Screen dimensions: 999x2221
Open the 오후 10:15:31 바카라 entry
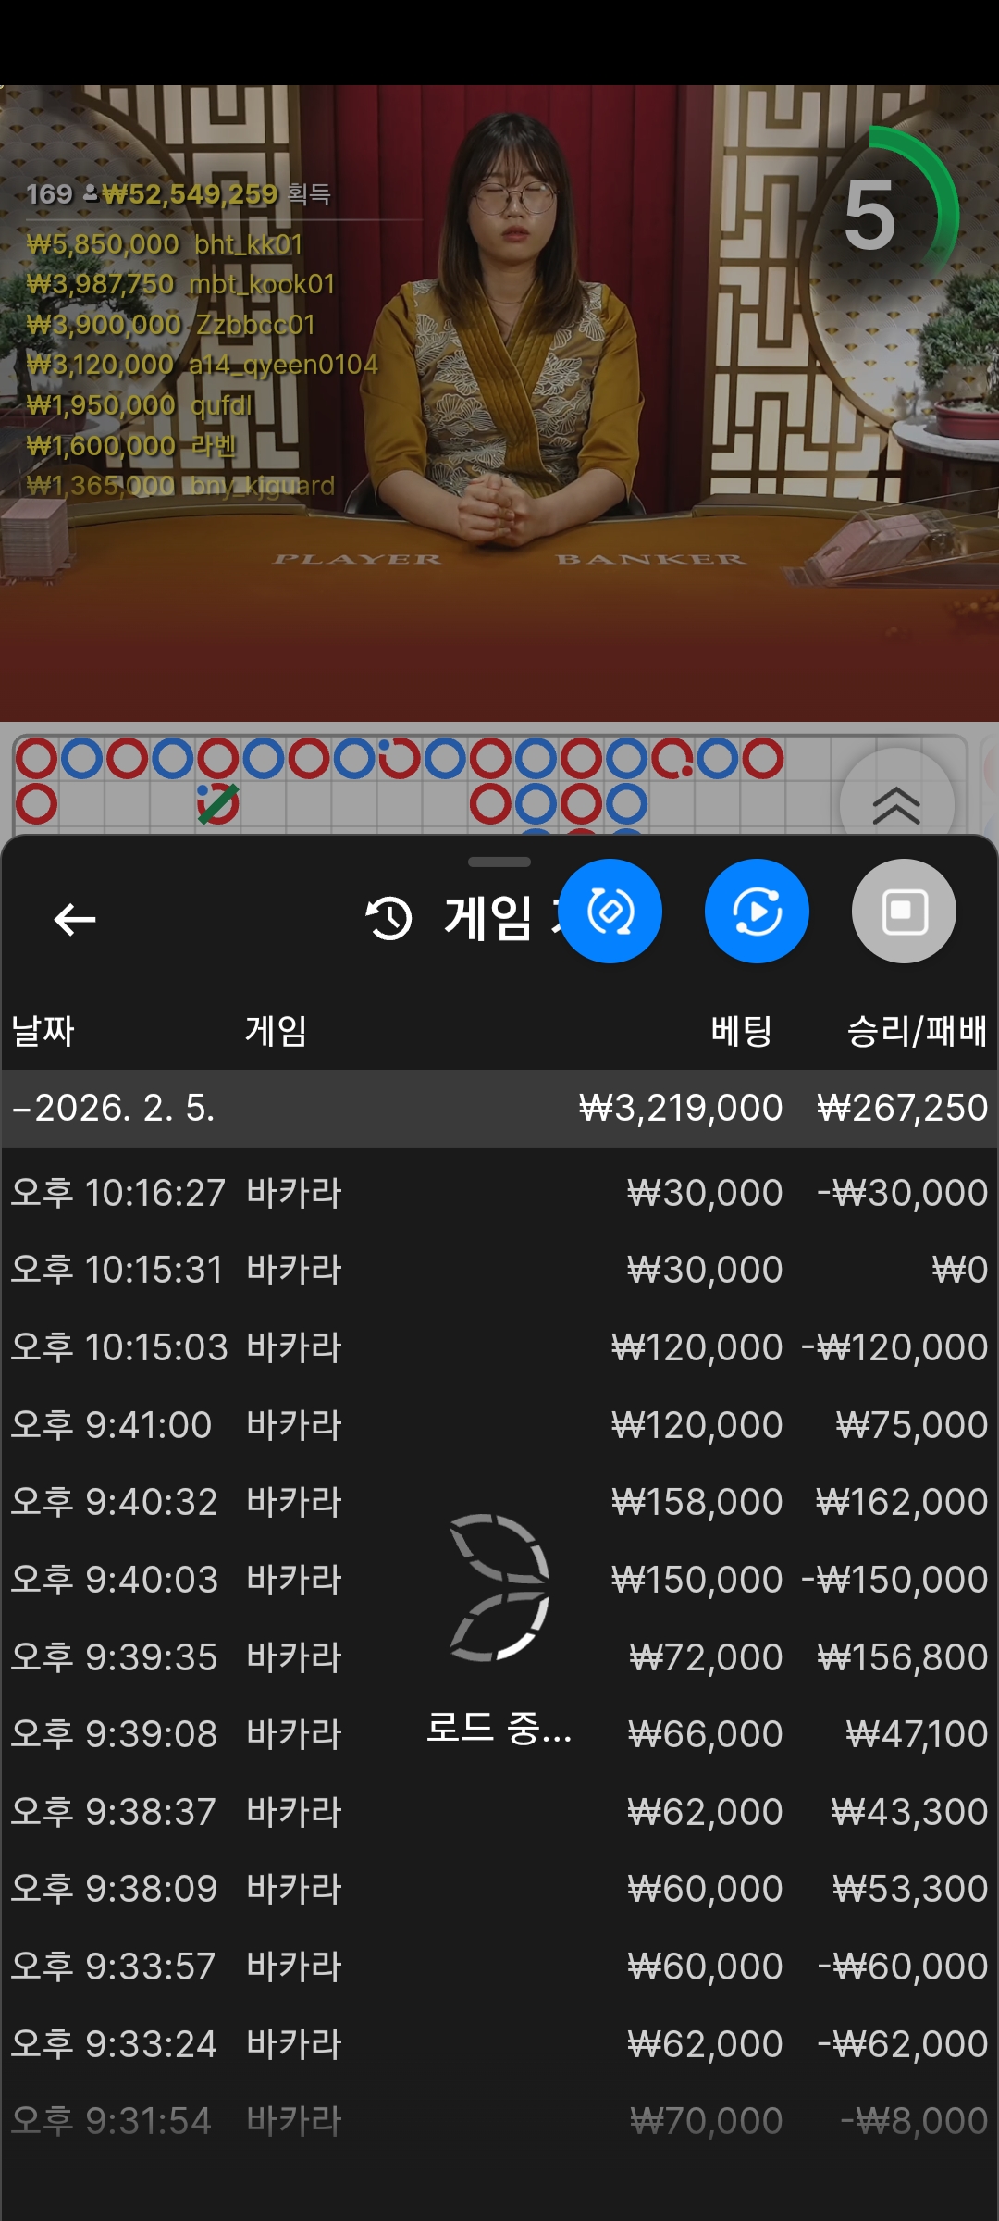pos(499,1270)
